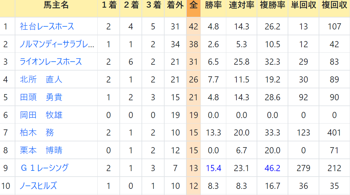Sort by the 1着 column header
The height and width of the screenshot is (195, 350).
point(109,5)
